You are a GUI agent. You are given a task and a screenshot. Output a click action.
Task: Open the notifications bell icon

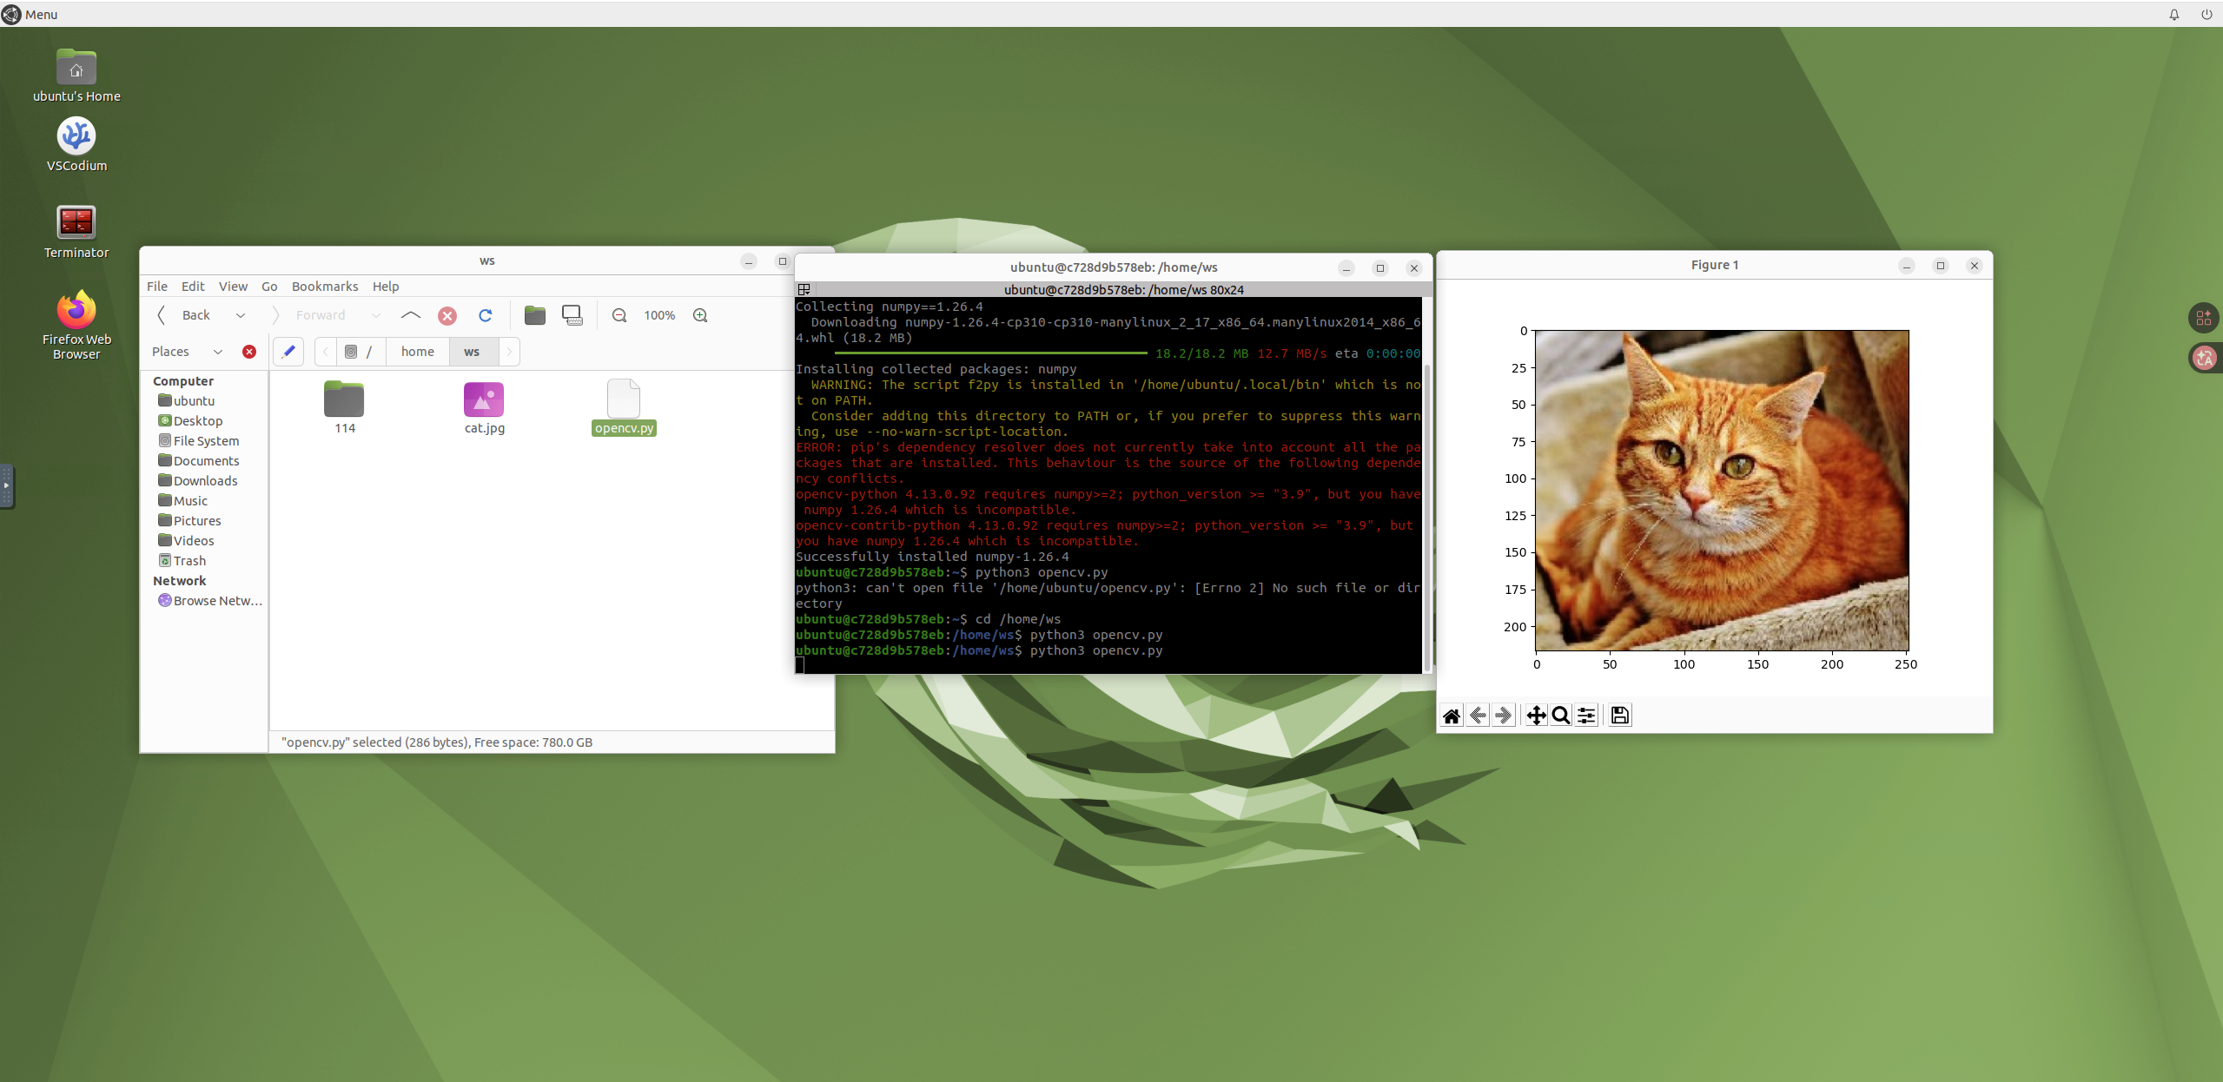(x=2174, y=14)
